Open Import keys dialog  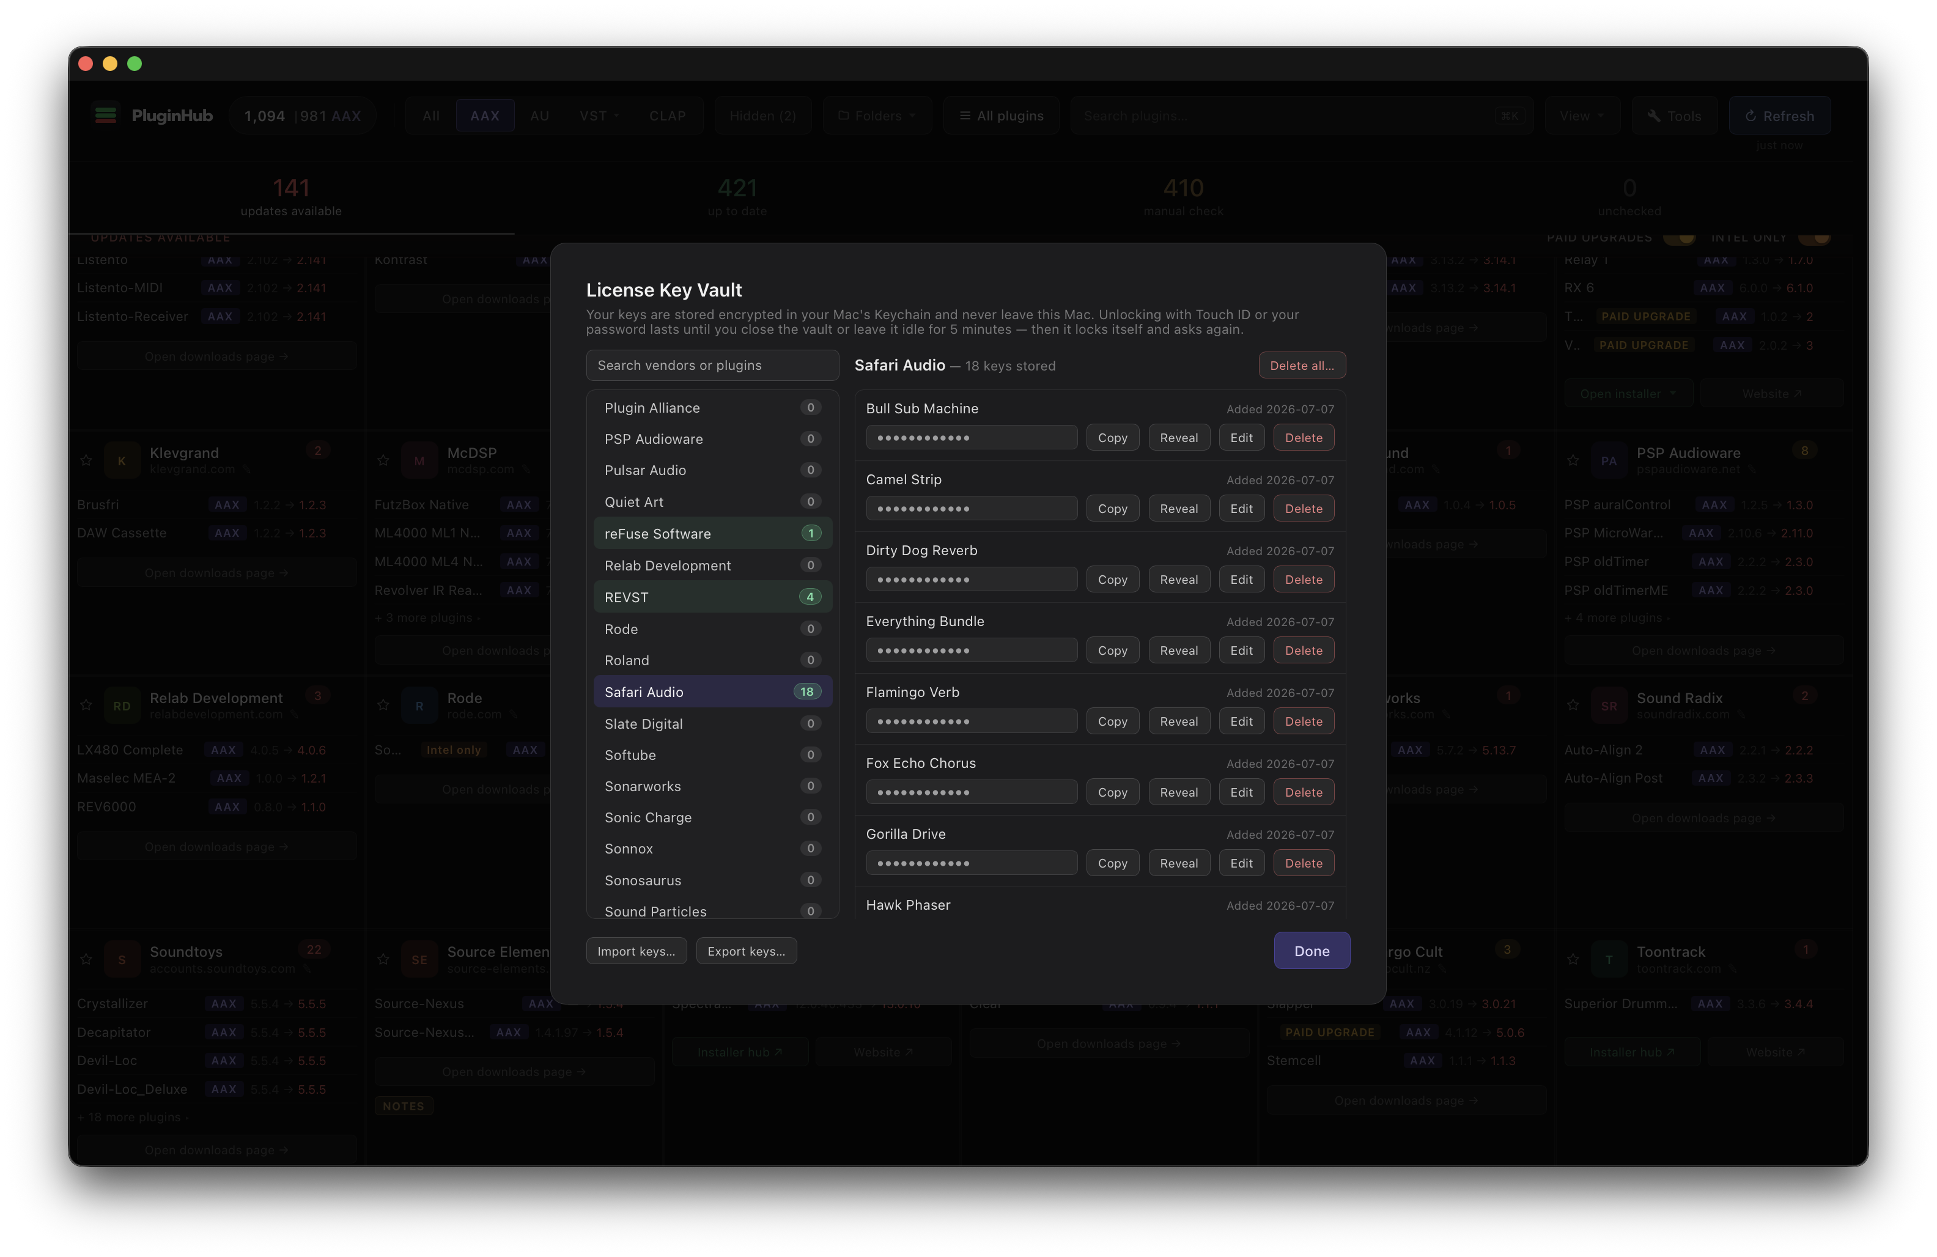click(636, 950)
